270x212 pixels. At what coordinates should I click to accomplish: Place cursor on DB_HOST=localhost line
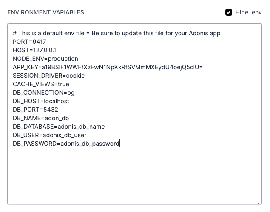point(41,101)
